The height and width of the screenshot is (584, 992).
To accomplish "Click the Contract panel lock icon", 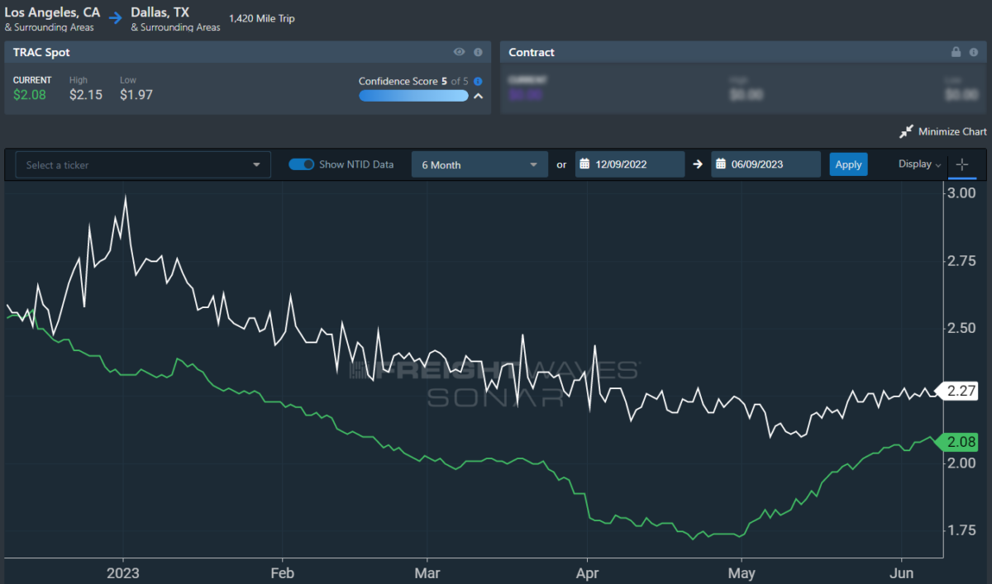I will 956,52.
